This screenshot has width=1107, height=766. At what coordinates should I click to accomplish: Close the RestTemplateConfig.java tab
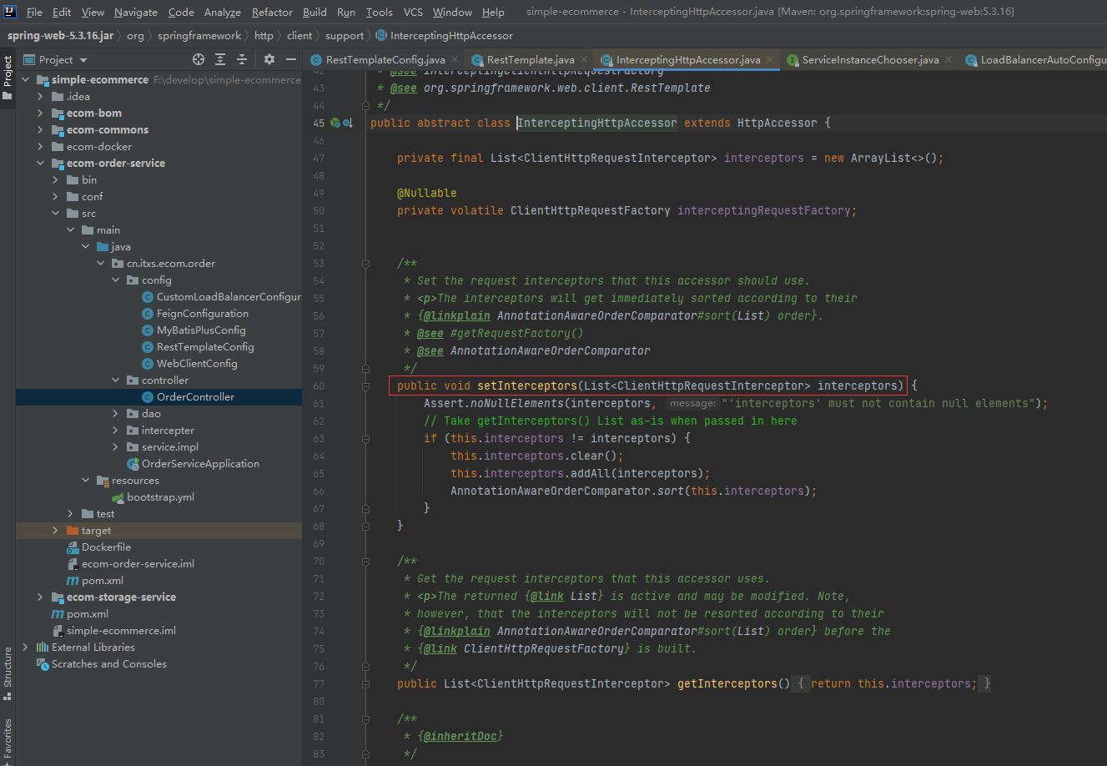(x=455, y=60)
